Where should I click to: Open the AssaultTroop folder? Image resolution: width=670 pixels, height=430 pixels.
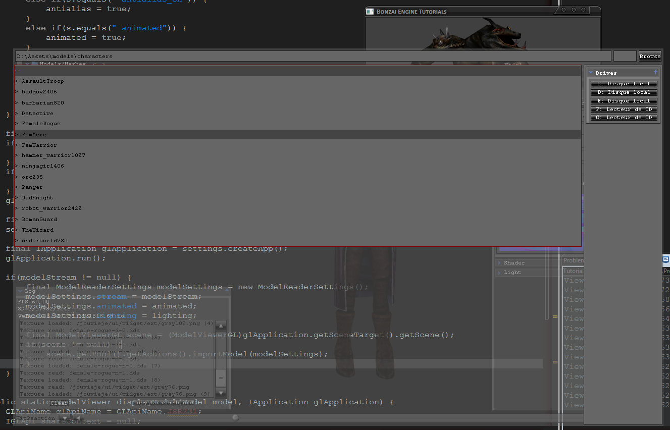[x=42, y=81]
